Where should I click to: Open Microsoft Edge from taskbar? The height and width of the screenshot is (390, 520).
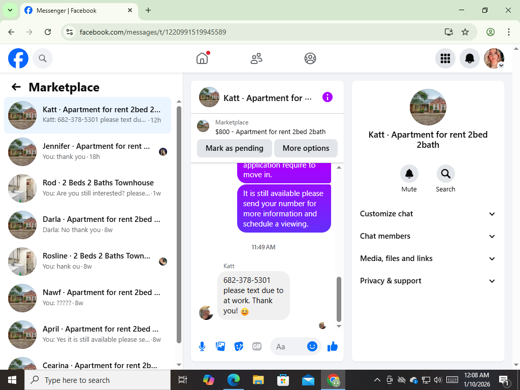point(234,380)
